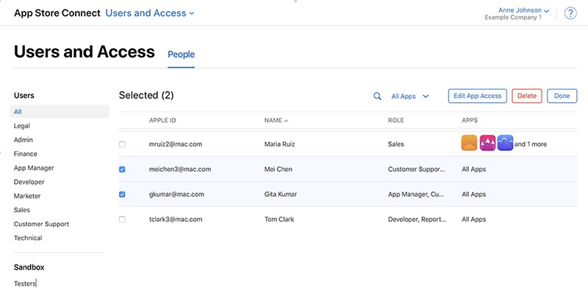Viewport: 588px width, 299px height.
Task: Click the red Delete button
Action: (x=527, y=96)
